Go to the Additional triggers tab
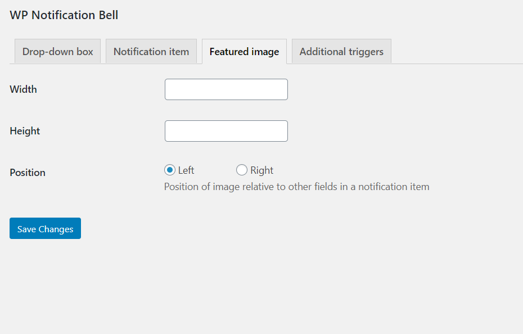Viewport: 523px width, 334px height. click(341, 51)
